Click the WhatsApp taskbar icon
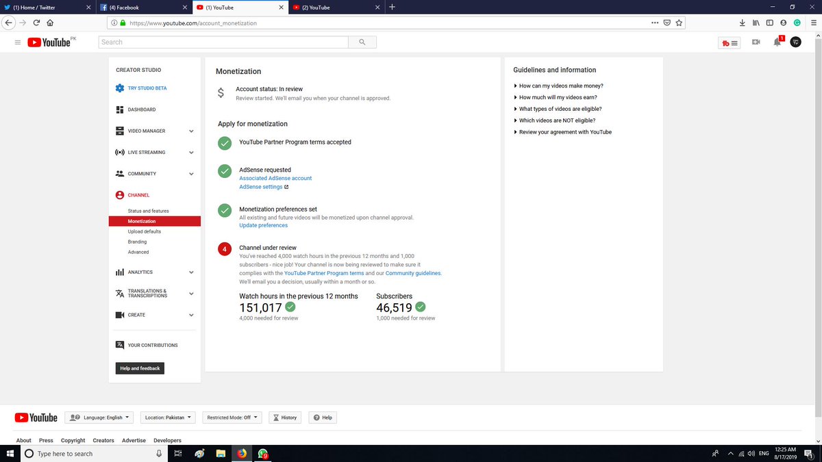This screenshot has width=822, height=462. 263,453
